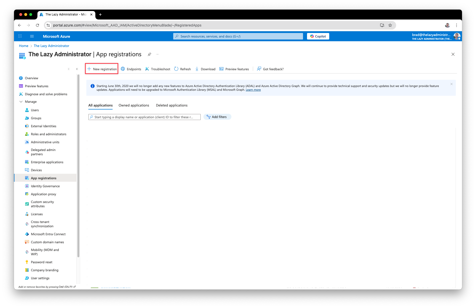Open the Azure portal hamburger menu
This screenshot has height=308, width=476.
pos(32,36)
